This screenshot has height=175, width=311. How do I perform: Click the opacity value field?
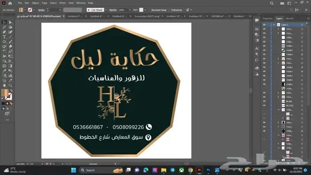(x=124, y=10)
